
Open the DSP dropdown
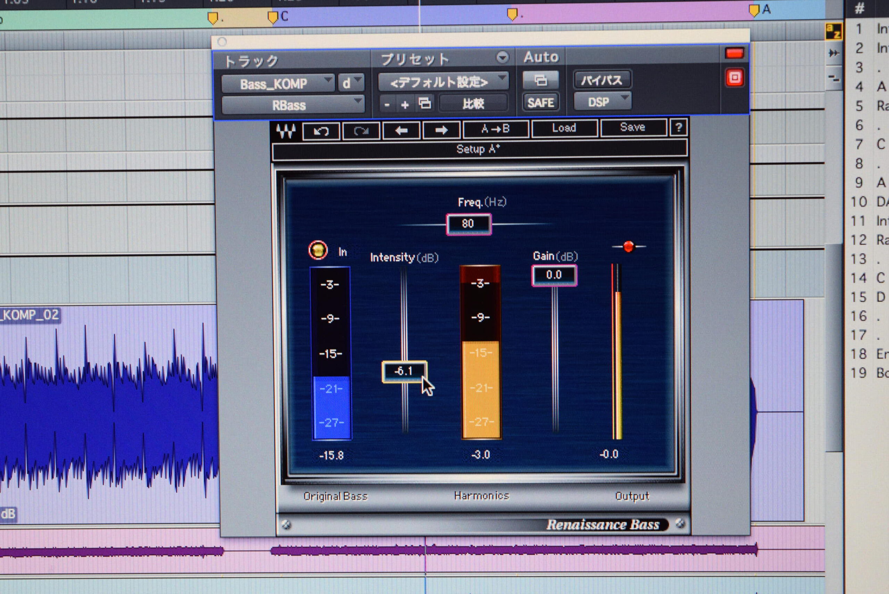click(602, 101)
